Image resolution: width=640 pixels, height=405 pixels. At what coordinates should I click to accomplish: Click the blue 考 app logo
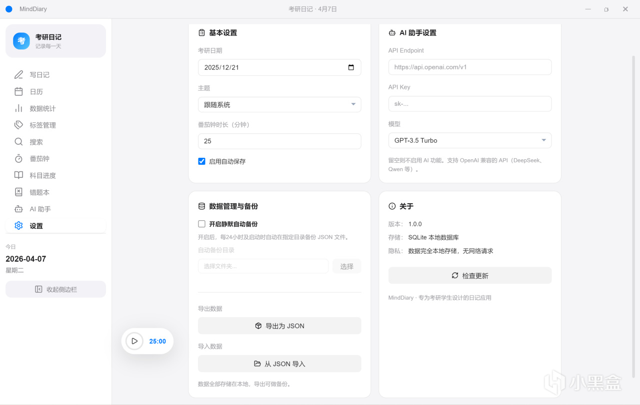21,41
